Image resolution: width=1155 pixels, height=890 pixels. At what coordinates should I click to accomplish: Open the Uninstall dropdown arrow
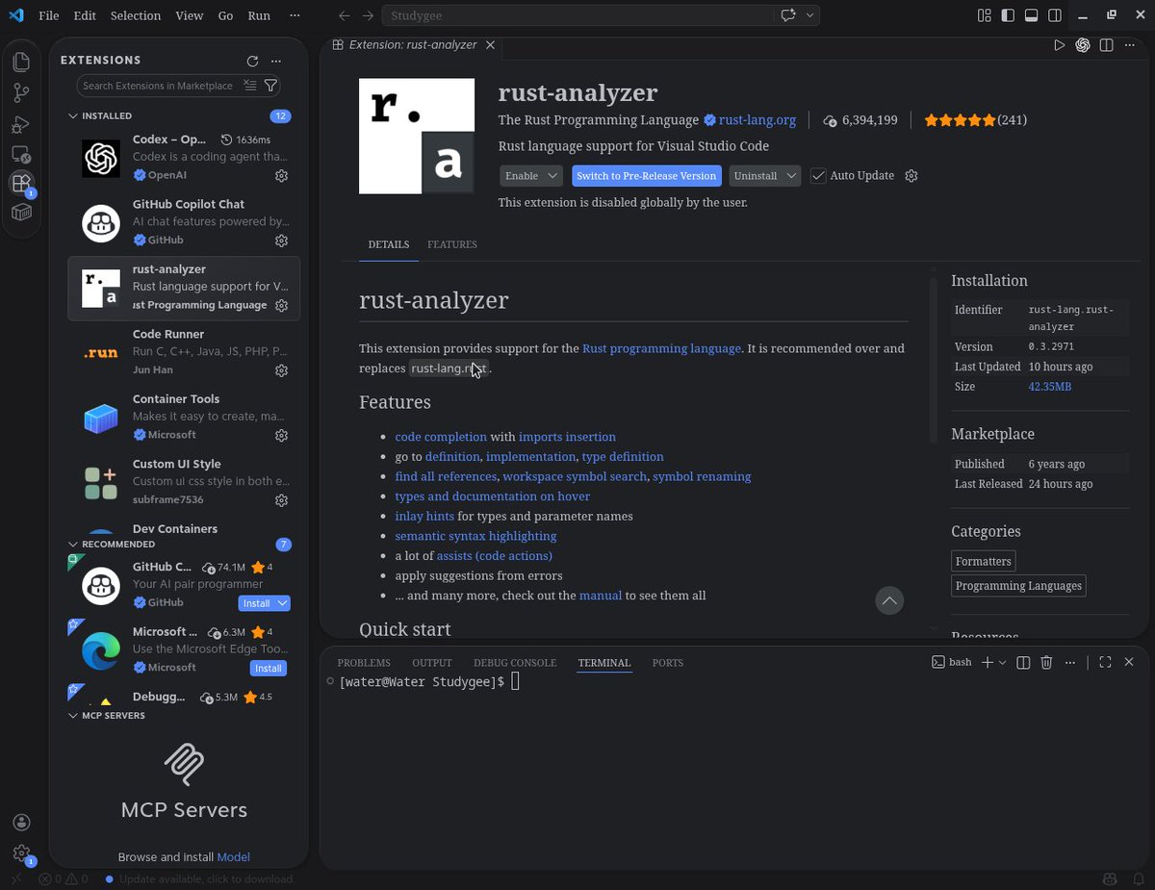click(x=791, y=176)
